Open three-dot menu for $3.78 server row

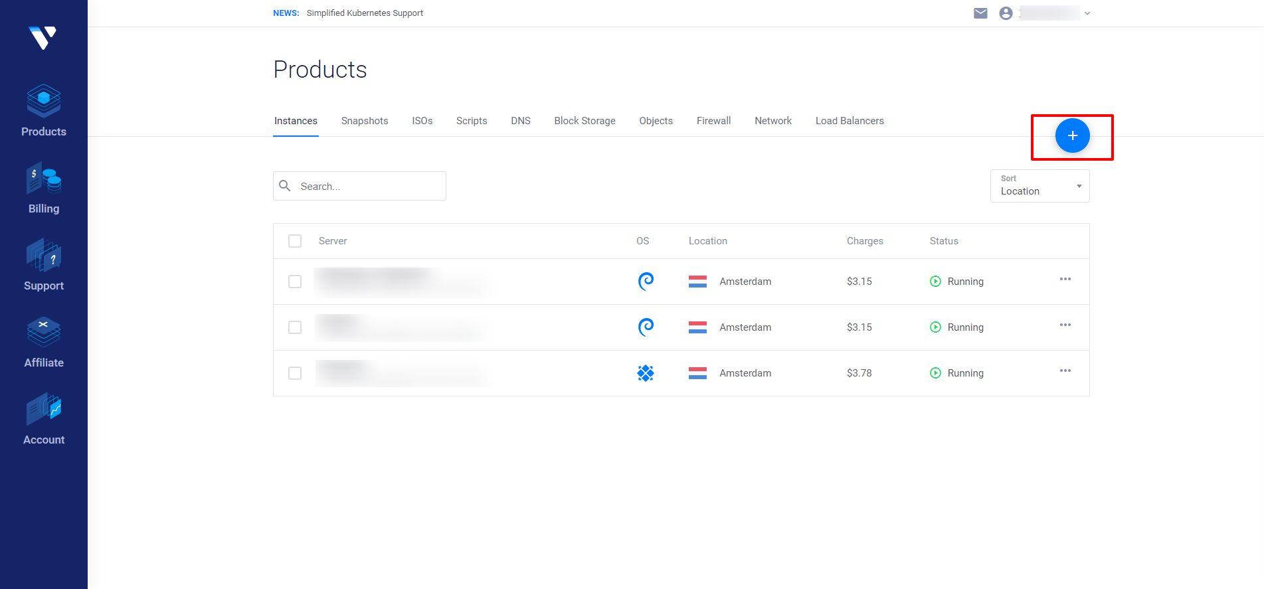tap(1065, 371)
